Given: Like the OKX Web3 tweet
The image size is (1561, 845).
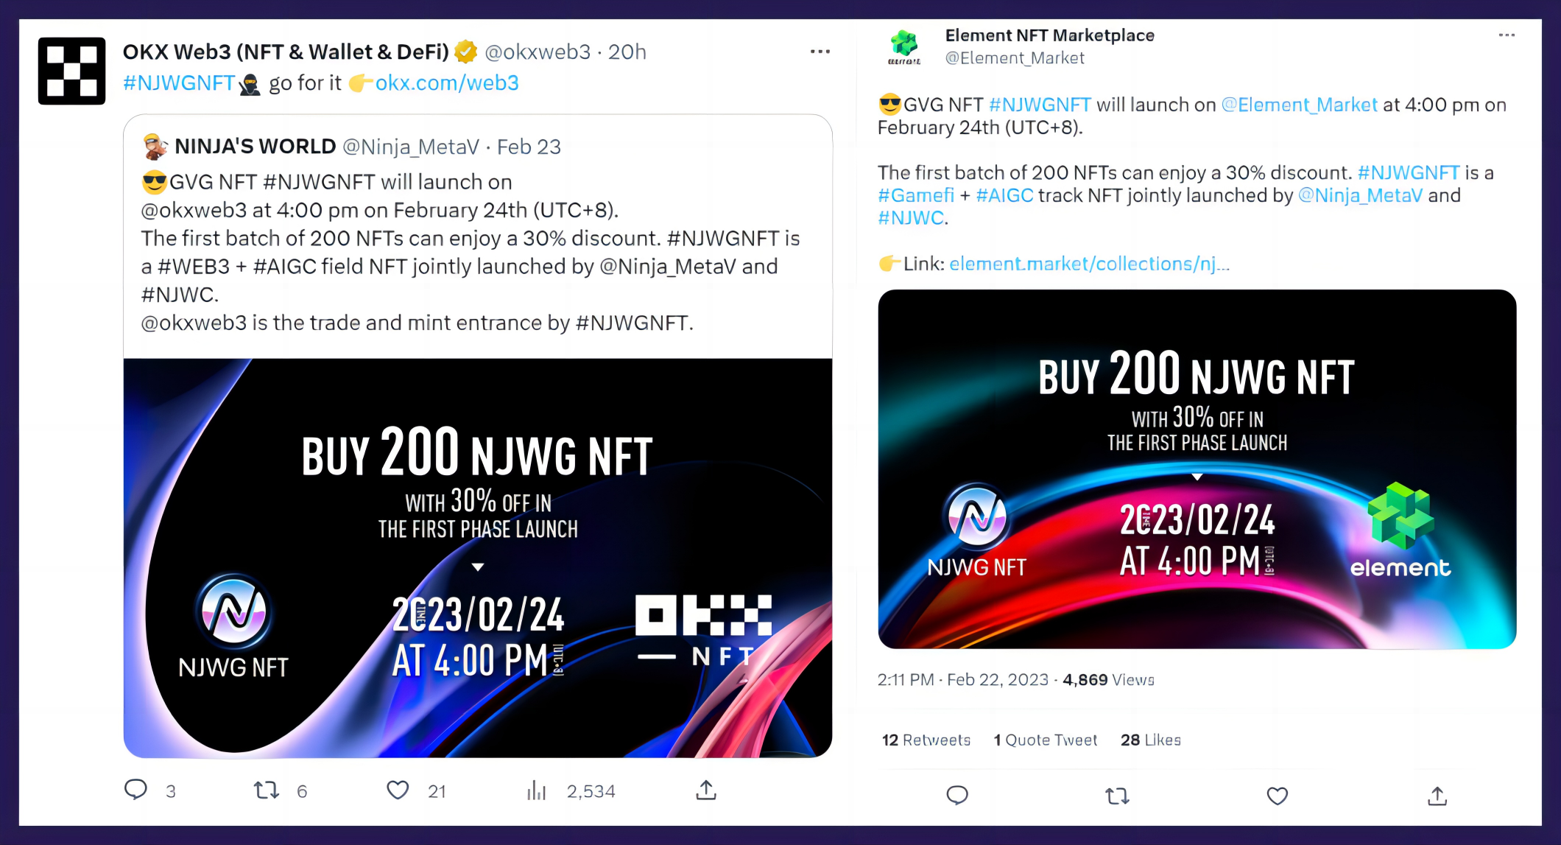Looking at the screenshot, I should coord(398,790).
